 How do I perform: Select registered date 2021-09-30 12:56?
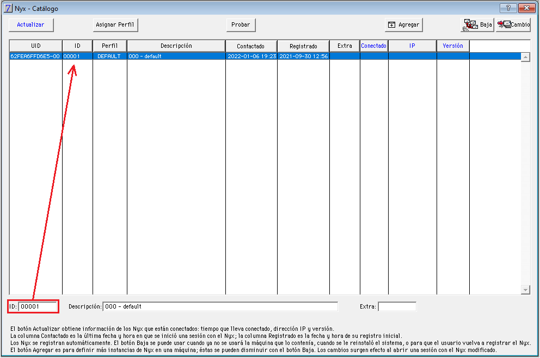pos(303,56)
